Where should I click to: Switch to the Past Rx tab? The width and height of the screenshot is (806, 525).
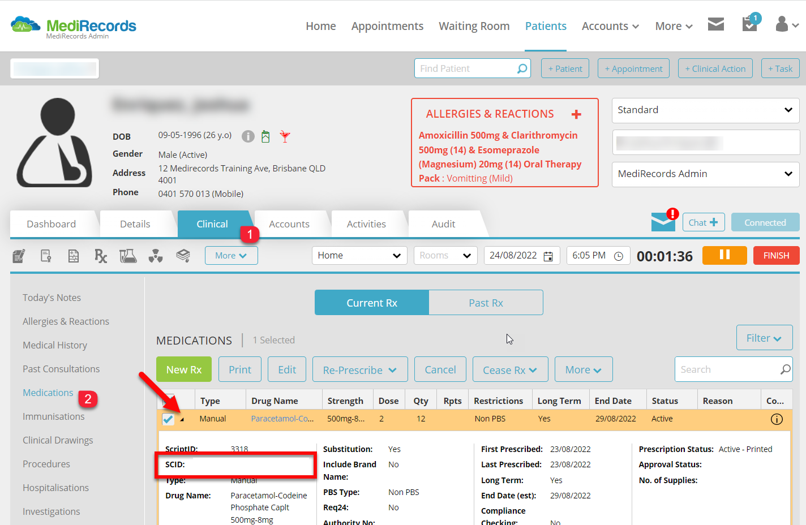[486, 303]
